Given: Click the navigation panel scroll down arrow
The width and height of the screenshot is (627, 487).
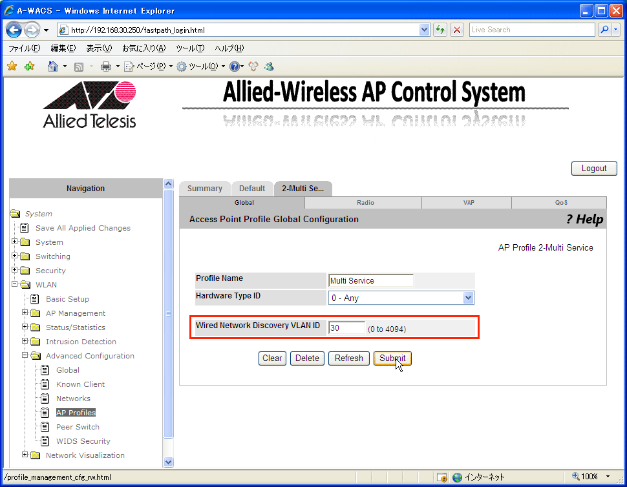Looking at the screenshot, I should point(168,462).
